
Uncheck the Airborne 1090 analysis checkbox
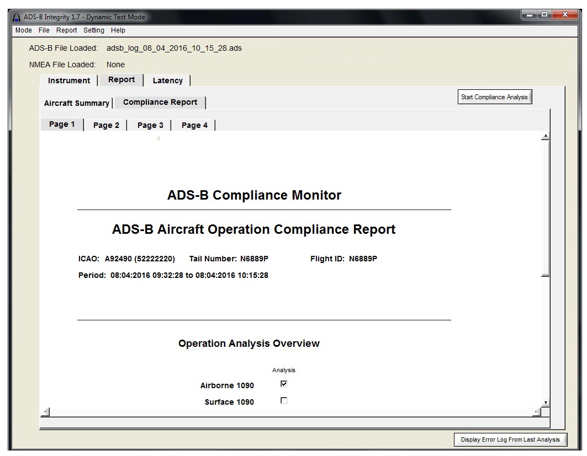pos(284,384)
